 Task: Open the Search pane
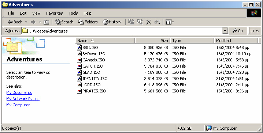[x=64, y=22]
